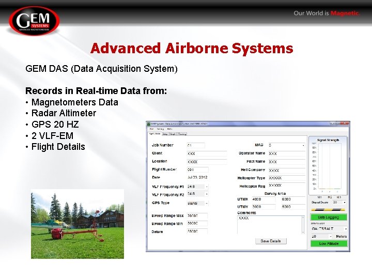Viewport: 372px width, 279px height.
Task: Click the Client input field
Action: point(207,153)
